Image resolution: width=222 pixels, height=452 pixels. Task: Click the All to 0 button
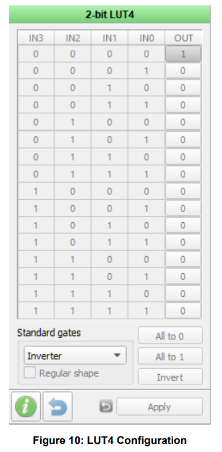tap(170, 336)
